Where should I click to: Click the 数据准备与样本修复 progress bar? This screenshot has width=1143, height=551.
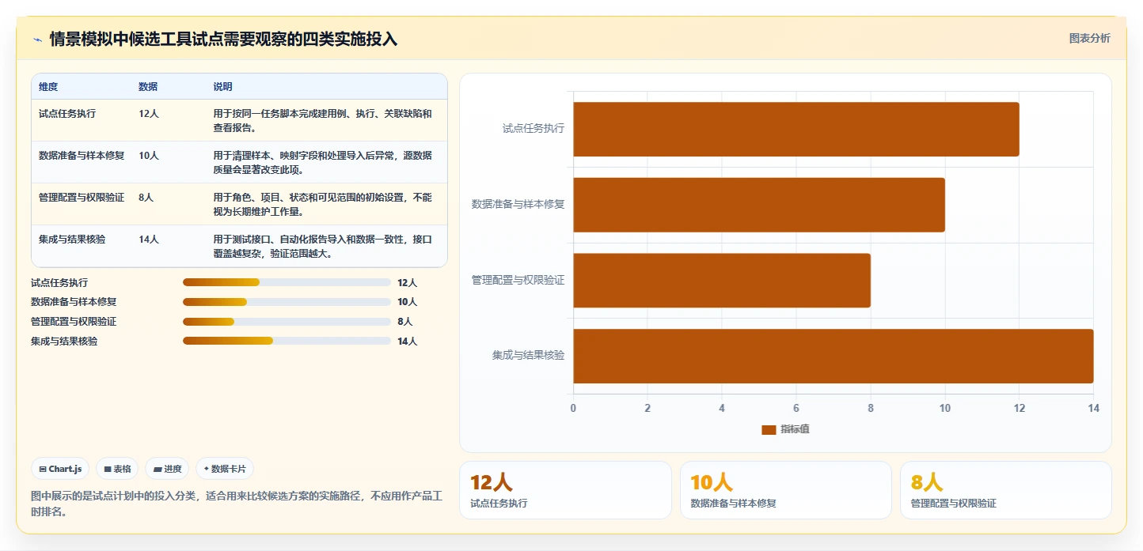click(287, 302)
